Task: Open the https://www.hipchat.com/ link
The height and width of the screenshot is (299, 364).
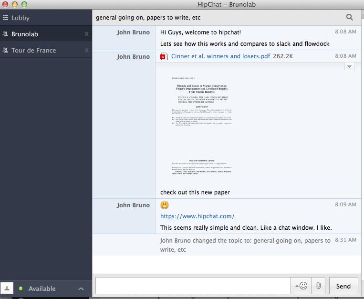Action: pos(198,216)
